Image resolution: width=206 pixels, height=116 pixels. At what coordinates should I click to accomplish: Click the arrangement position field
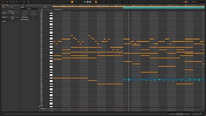(x=79, y=2)
